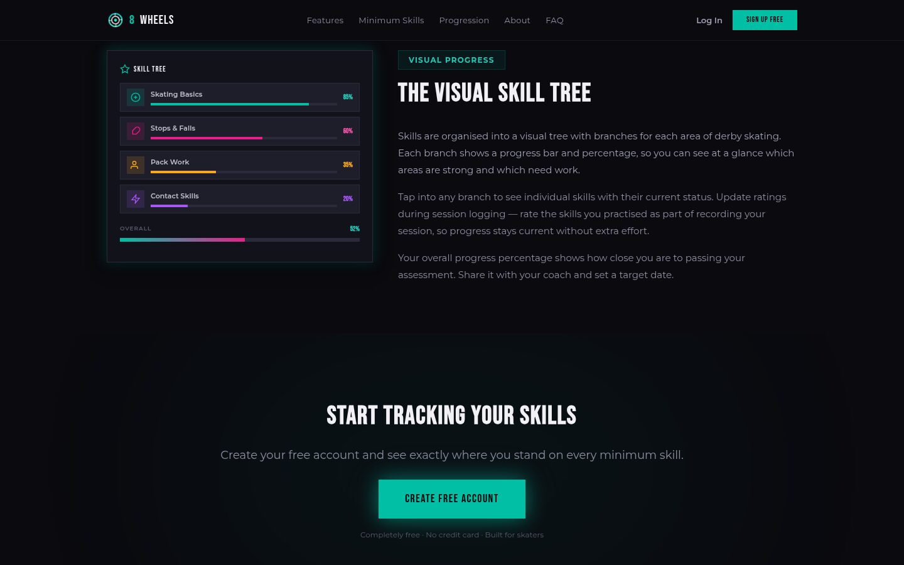Open the About nav link
The height and width of the screenshot is (565, 904).
coord(517,20)
